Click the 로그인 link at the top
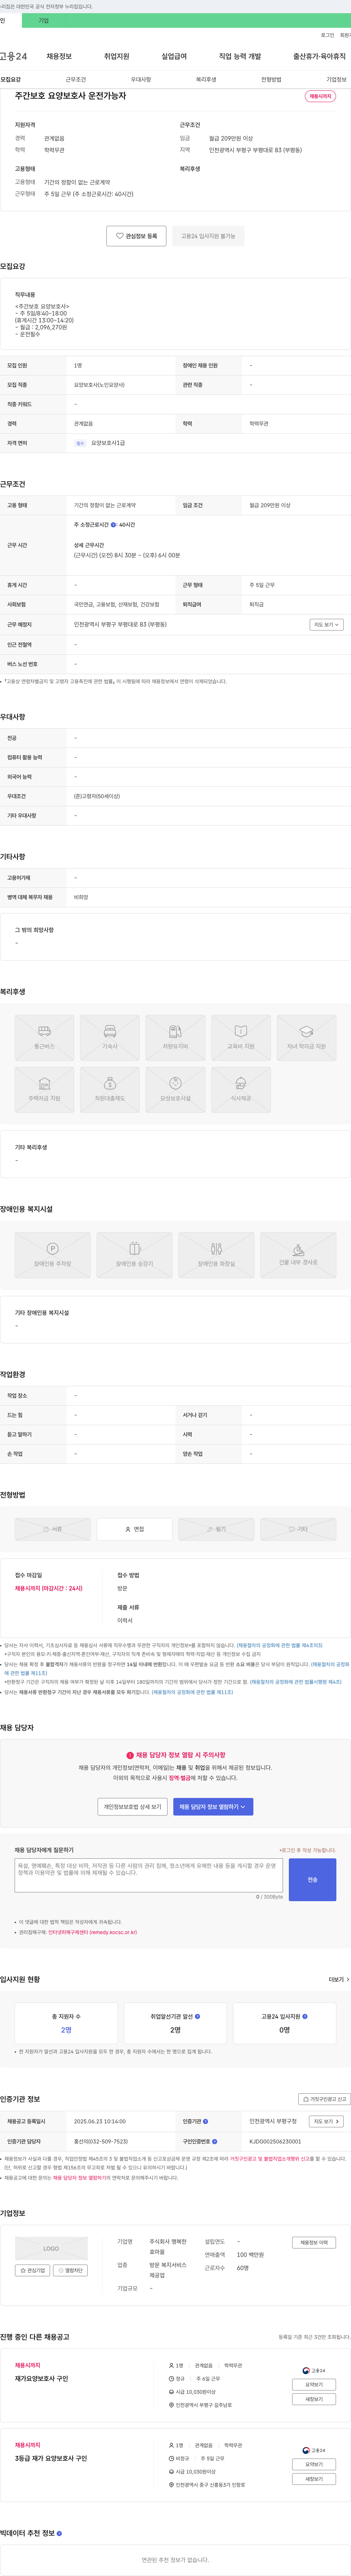The image size is (351, 2576). [x=327, y=35]
